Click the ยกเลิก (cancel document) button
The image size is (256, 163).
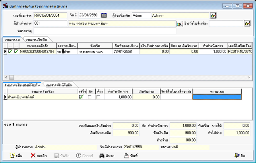pos(39,156)
